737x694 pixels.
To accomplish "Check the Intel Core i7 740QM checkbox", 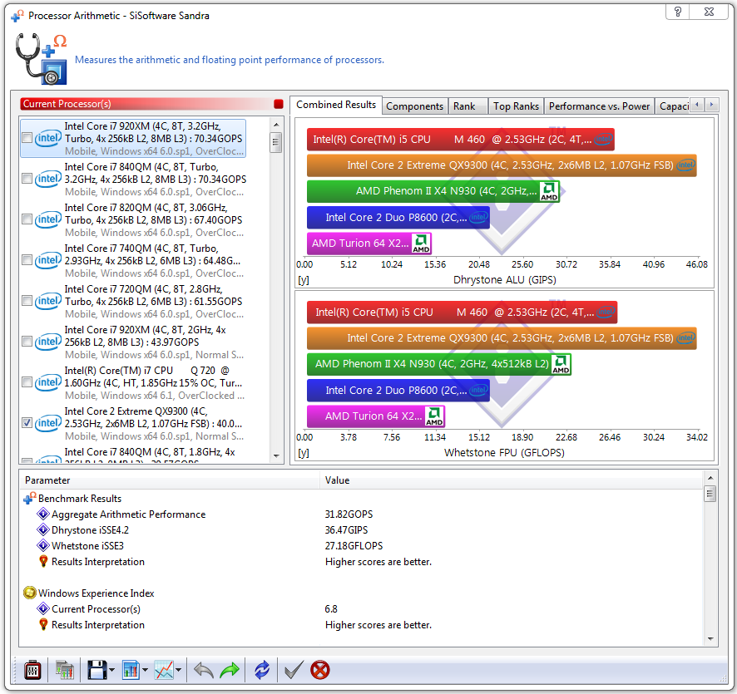I will [27, 259].
